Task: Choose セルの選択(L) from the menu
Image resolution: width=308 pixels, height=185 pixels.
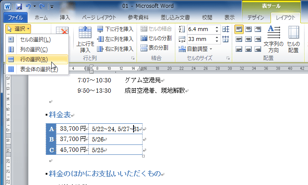Action: (x=37, y=40)
